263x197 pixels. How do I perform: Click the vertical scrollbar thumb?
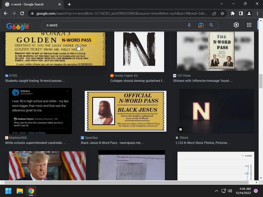click(x=261, y=81)
